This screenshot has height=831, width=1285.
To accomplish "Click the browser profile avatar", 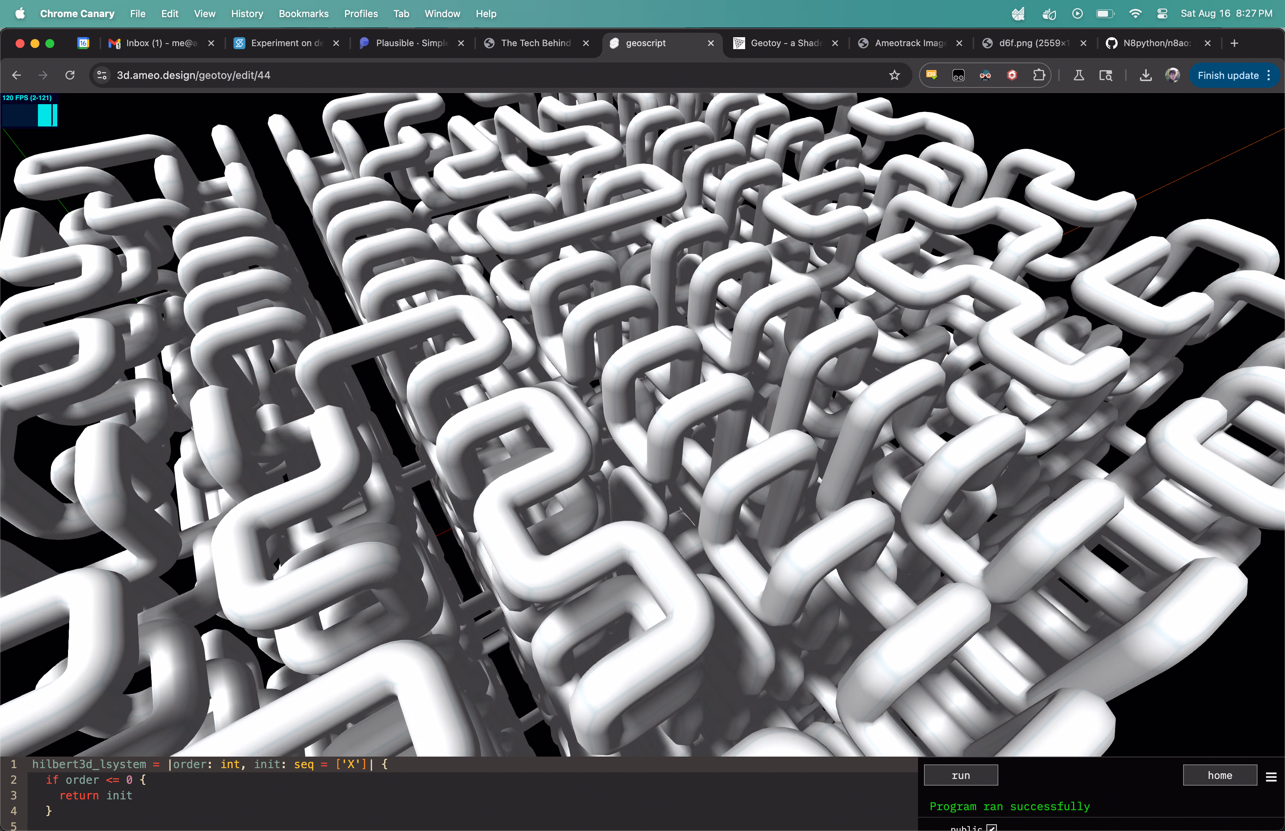I will pos(1172,75).
